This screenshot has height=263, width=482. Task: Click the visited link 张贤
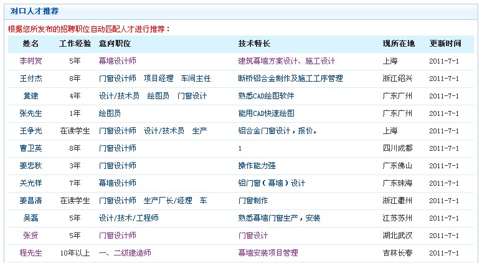[31, 236]
